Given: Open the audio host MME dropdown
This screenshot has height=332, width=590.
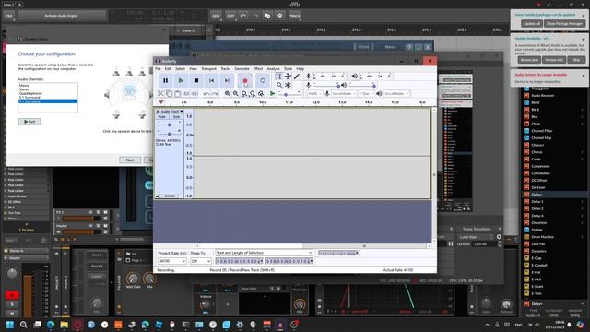Looking at the screenshot, I should coord(314,94).
